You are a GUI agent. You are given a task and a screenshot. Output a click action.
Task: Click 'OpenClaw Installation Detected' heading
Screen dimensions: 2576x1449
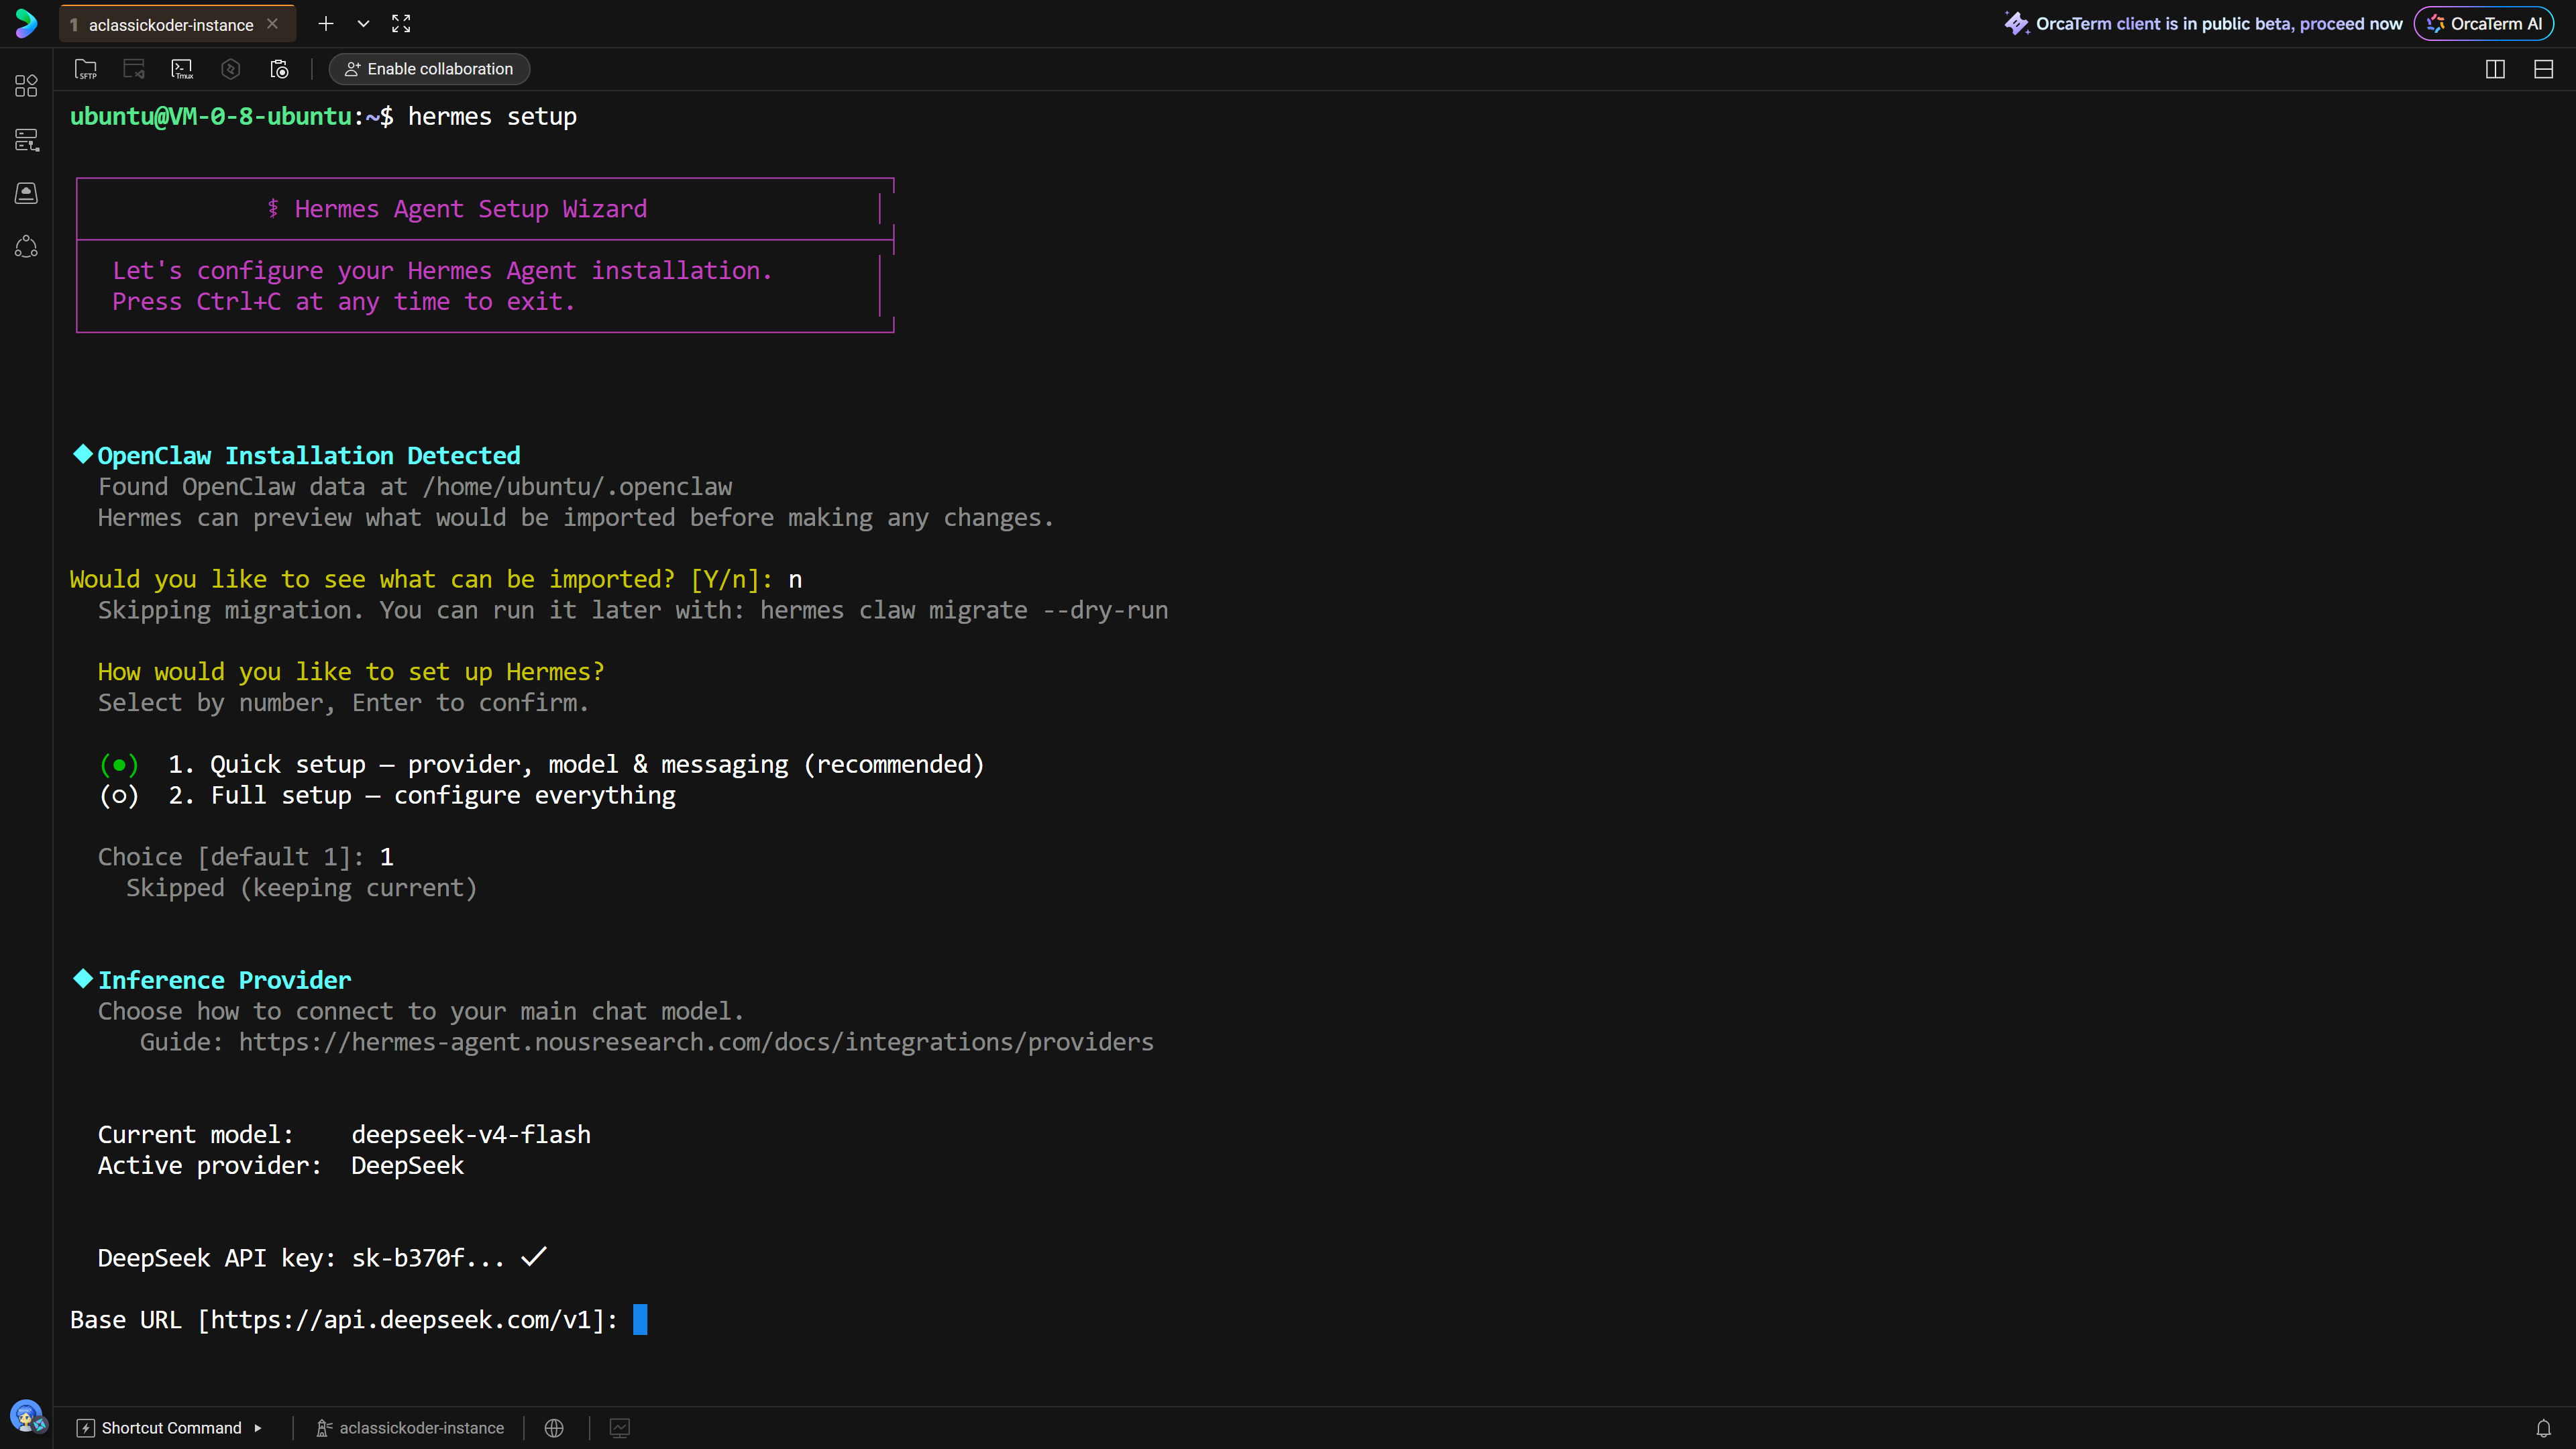(309, 456)
